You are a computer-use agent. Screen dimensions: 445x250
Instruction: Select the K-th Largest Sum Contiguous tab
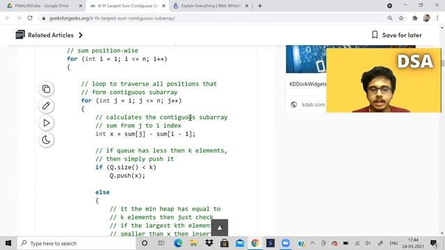pyautogui.click(x=128, y=6)
